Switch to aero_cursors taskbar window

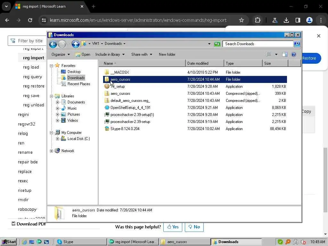click(x=185, y=242)
